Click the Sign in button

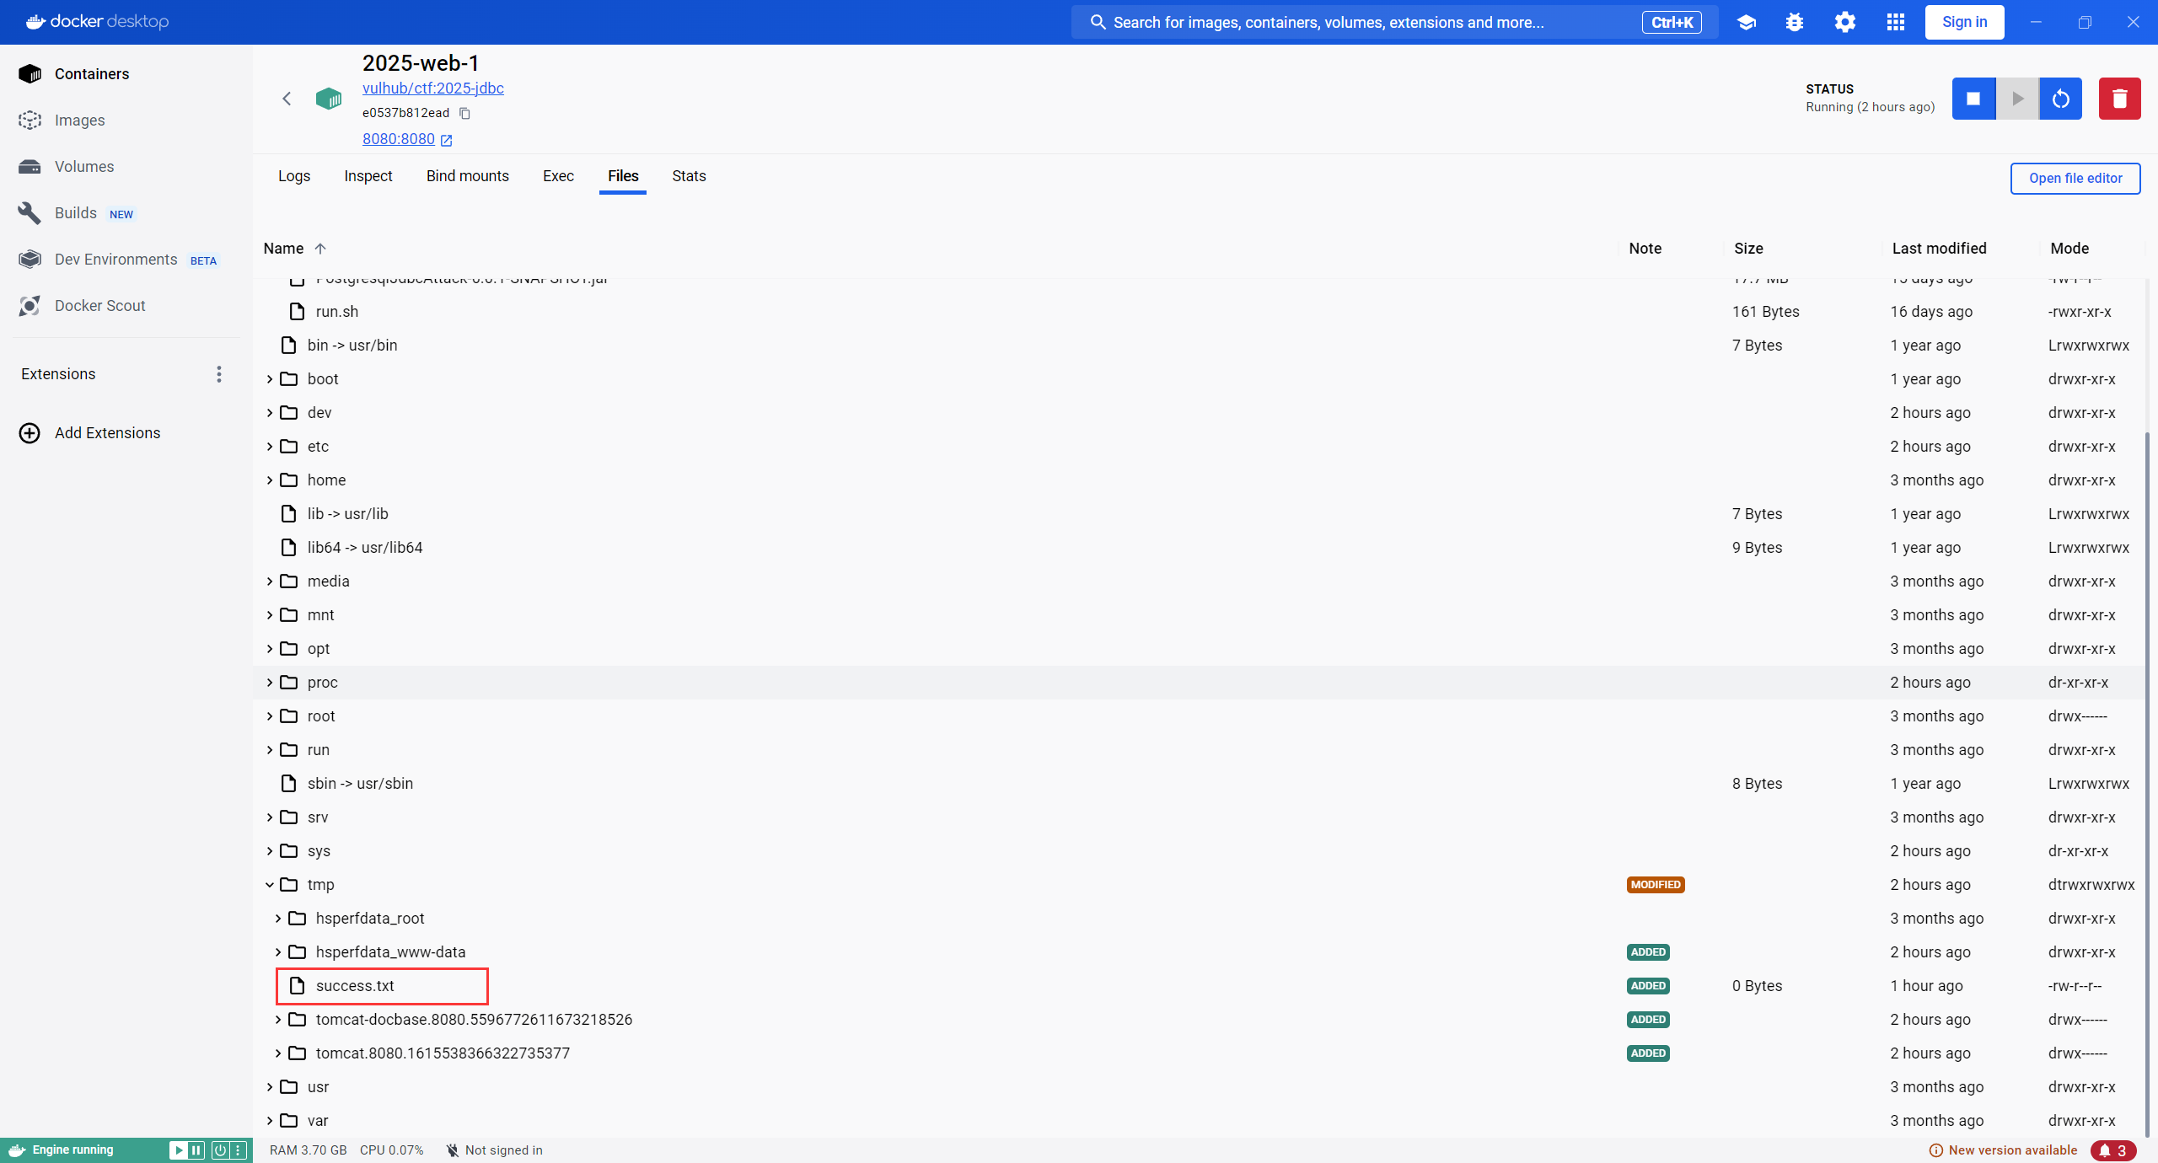[1964, 23]
